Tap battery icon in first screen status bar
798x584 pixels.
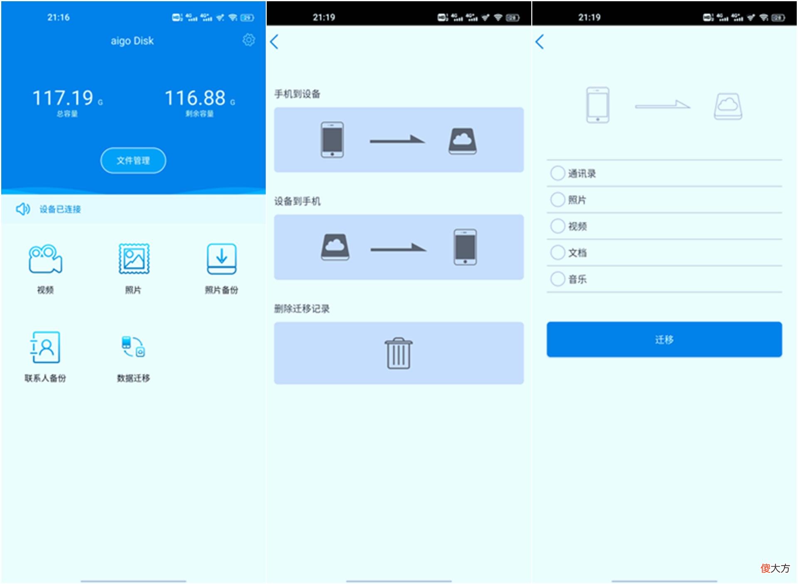pos(247,17)
